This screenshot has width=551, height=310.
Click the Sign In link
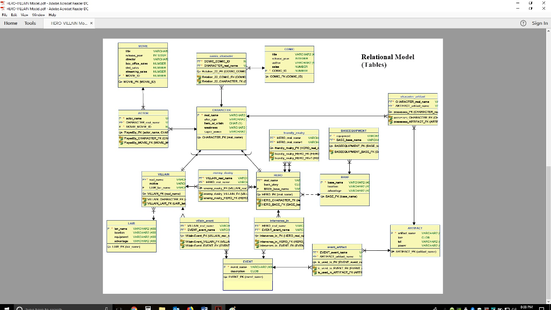[539, 23]
